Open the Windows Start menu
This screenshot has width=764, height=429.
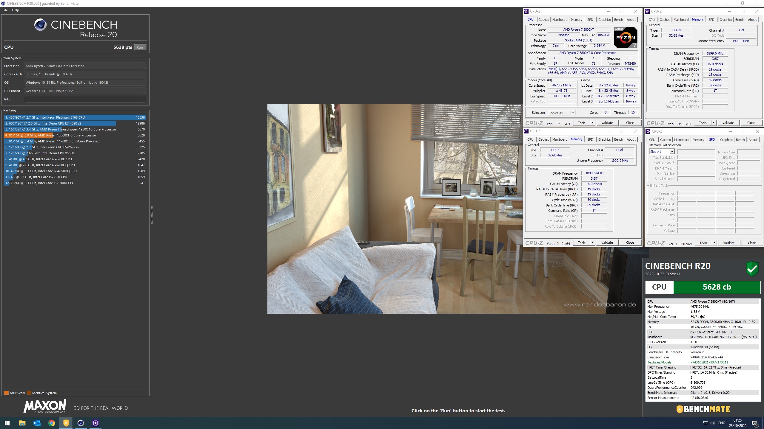click(7, 423)
